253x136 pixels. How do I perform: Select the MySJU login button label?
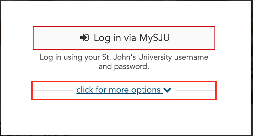(132, 38)
